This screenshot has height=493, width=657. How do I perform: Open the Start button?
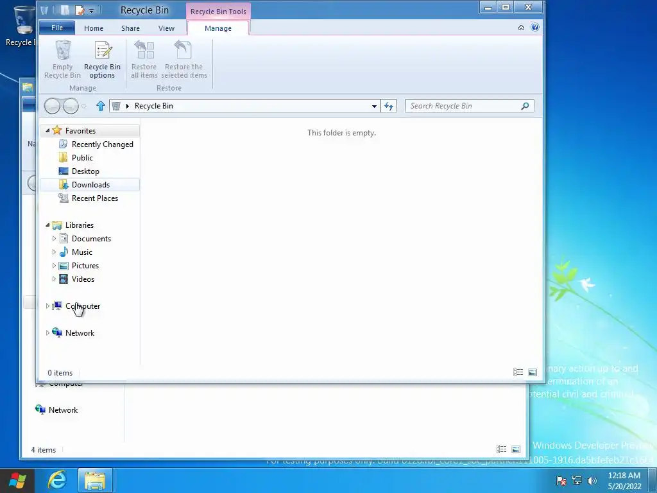click(x=17, y=480)
